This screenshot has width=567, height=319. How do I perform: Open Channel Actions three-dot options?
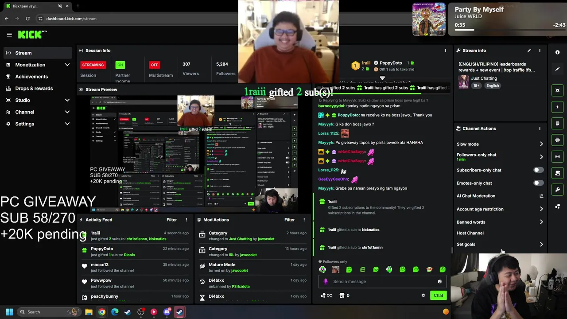(x=540, y=128)
